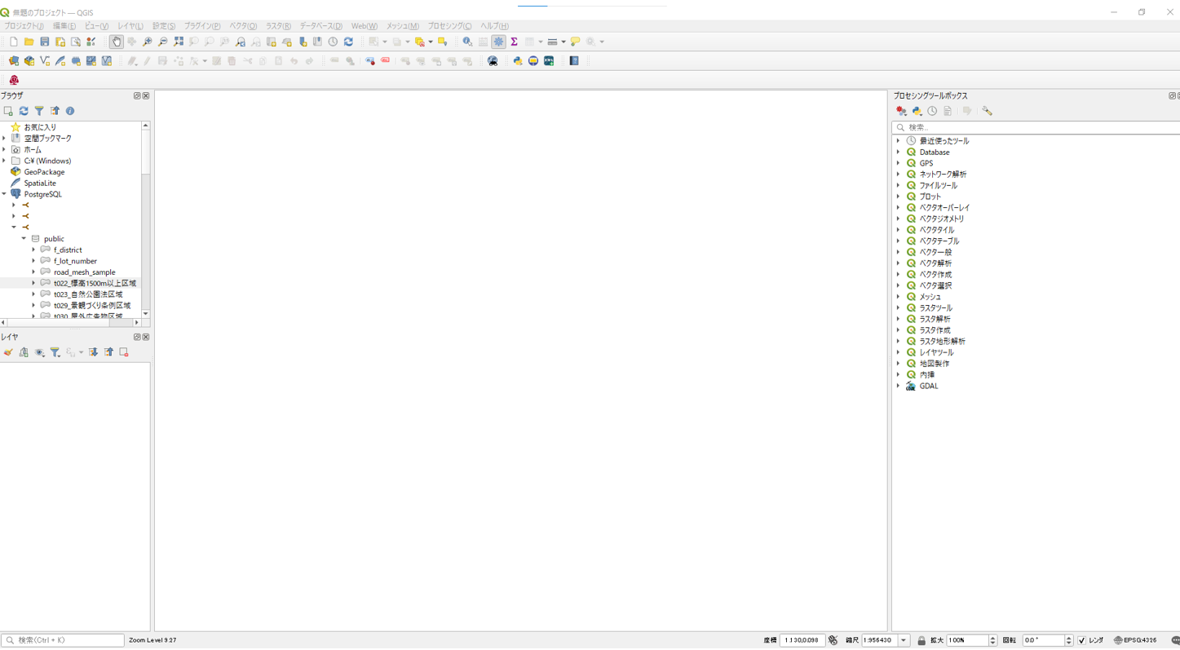The width and height of the screenshot is (1180, 650).
Task: Open the Python console icon
Action: [x=517, y=61]
